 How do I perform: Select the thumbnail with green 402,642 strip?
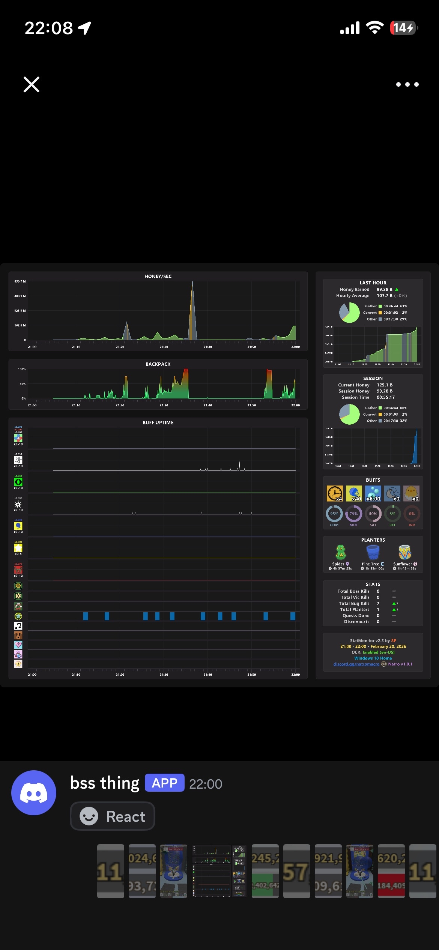(265, 871)
